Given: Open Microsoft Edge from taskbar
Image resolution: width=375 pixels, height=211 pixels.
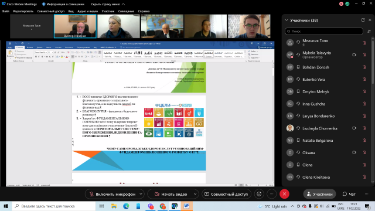Looking at the screenshot, I should (x=126, y=206).
